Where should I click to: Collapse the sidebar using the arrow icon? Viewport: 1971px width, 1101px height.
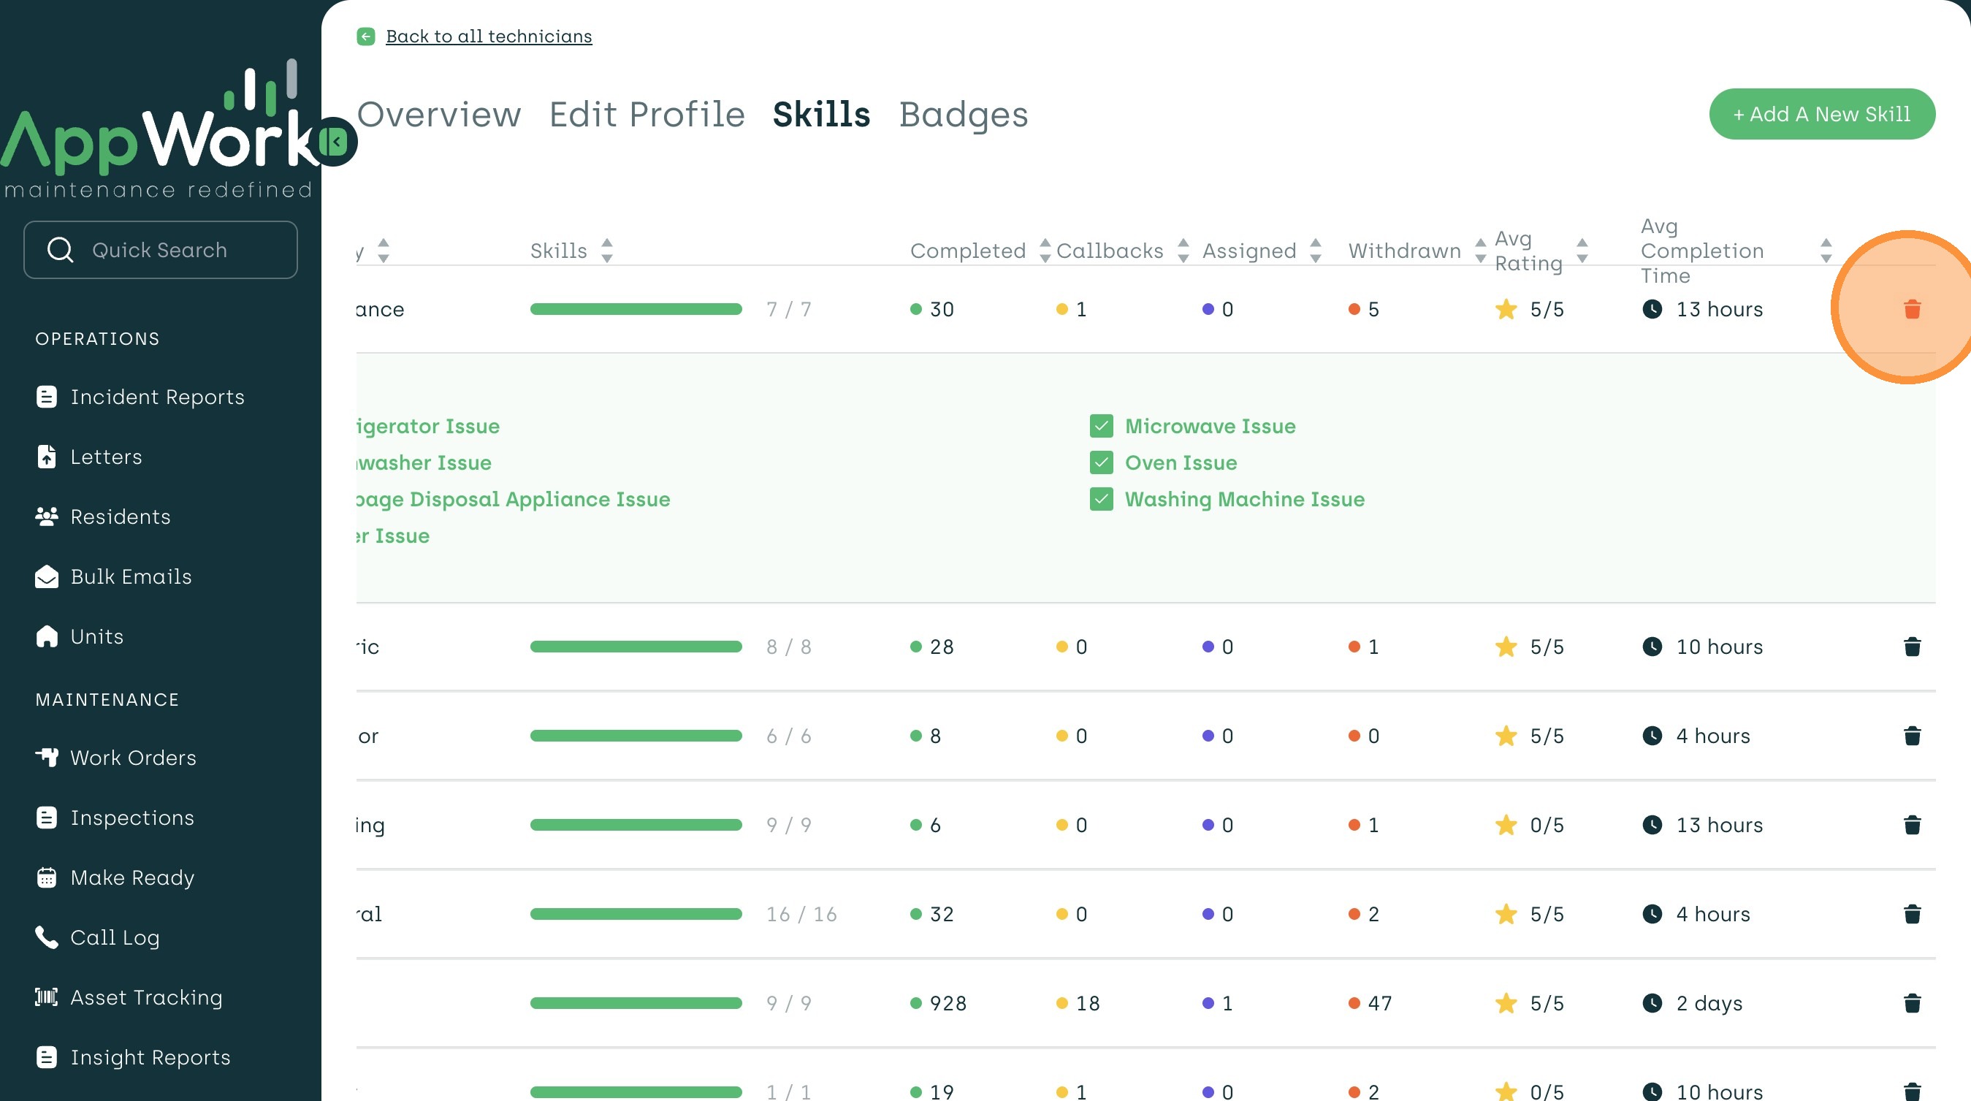tap(334, 142)
